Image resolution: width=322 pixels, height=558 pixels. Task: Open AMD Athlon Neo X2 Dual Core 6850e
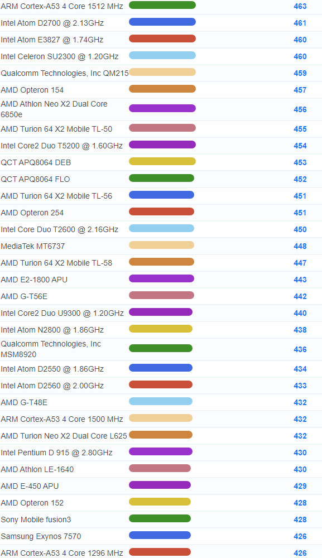click(54, 109)
